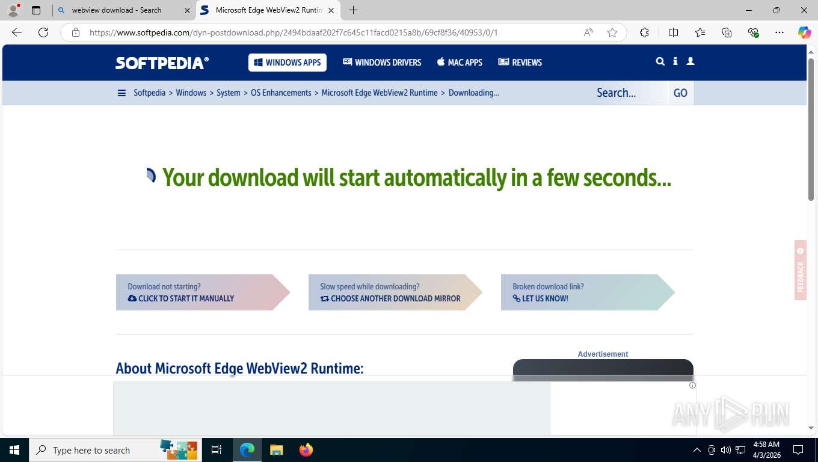Open the Browser essentials heart icon
The image size is (818, 462).
coord(753,32)
